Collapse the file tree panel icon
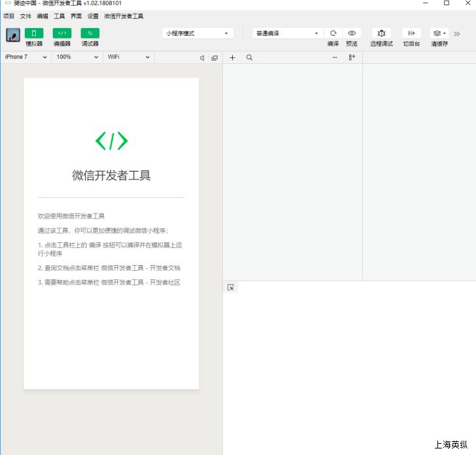Image resolution: width=476 pixels, height=455 pixels. pos(352,57)
